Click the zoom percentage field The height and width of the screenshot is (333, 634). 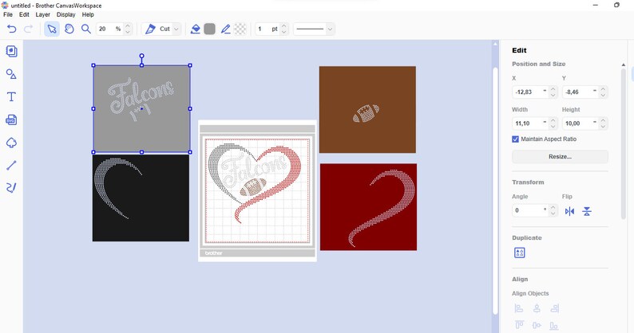[109, 29]
